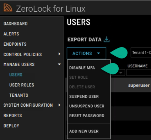Viewport: 151px width, 140px height.
Task: Open the Deploy page
Action: click(11, 126)
